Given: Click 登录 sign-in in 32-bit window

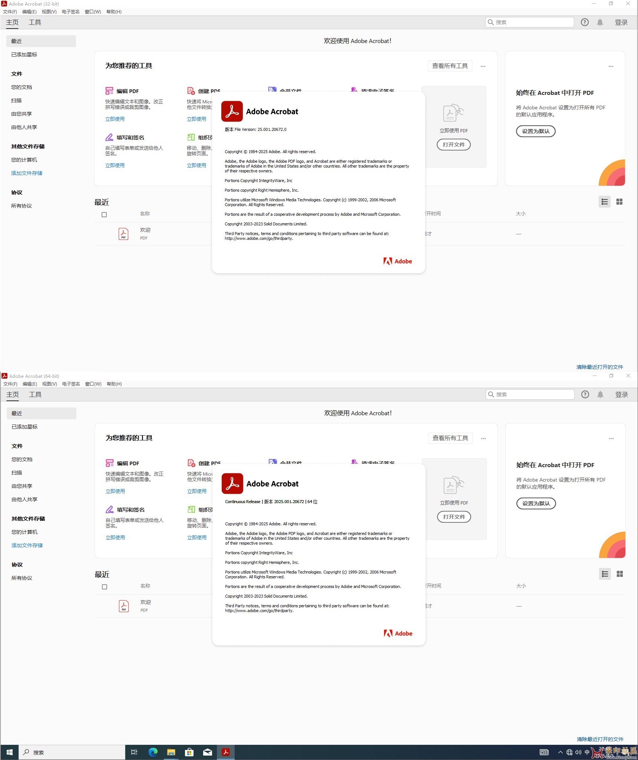Looking at the screenshot, I should pyautogui.click(x=621, y=22).
